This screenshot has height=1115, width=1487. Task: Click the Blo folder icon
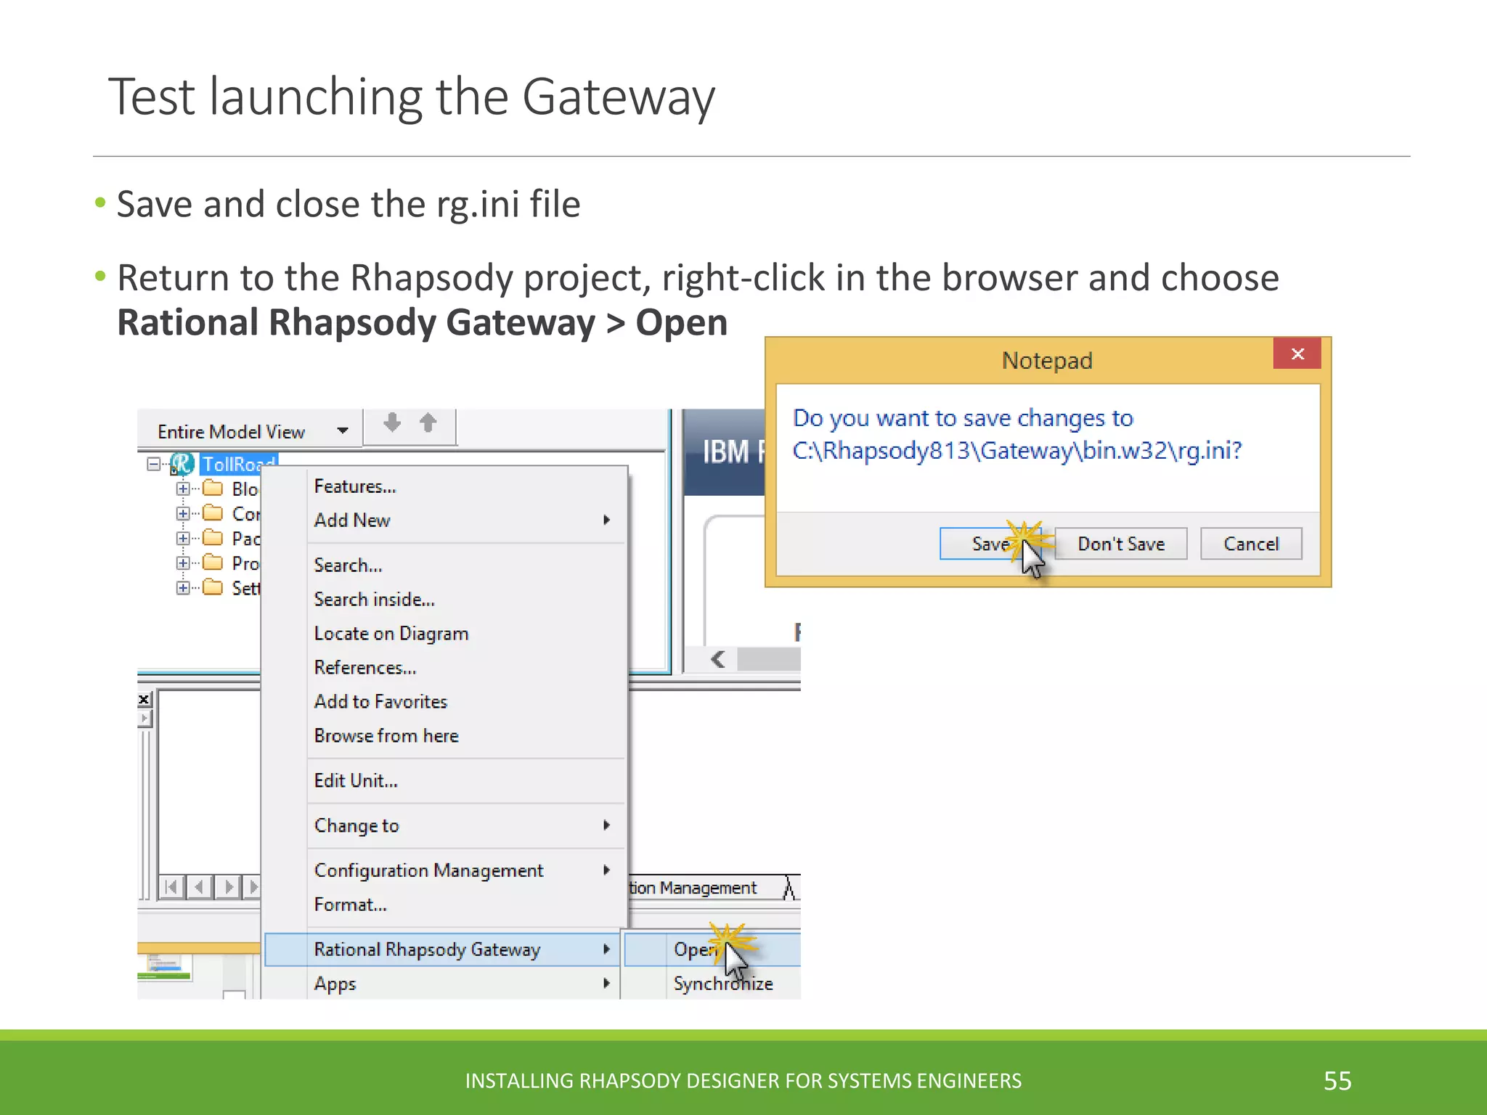213,488
